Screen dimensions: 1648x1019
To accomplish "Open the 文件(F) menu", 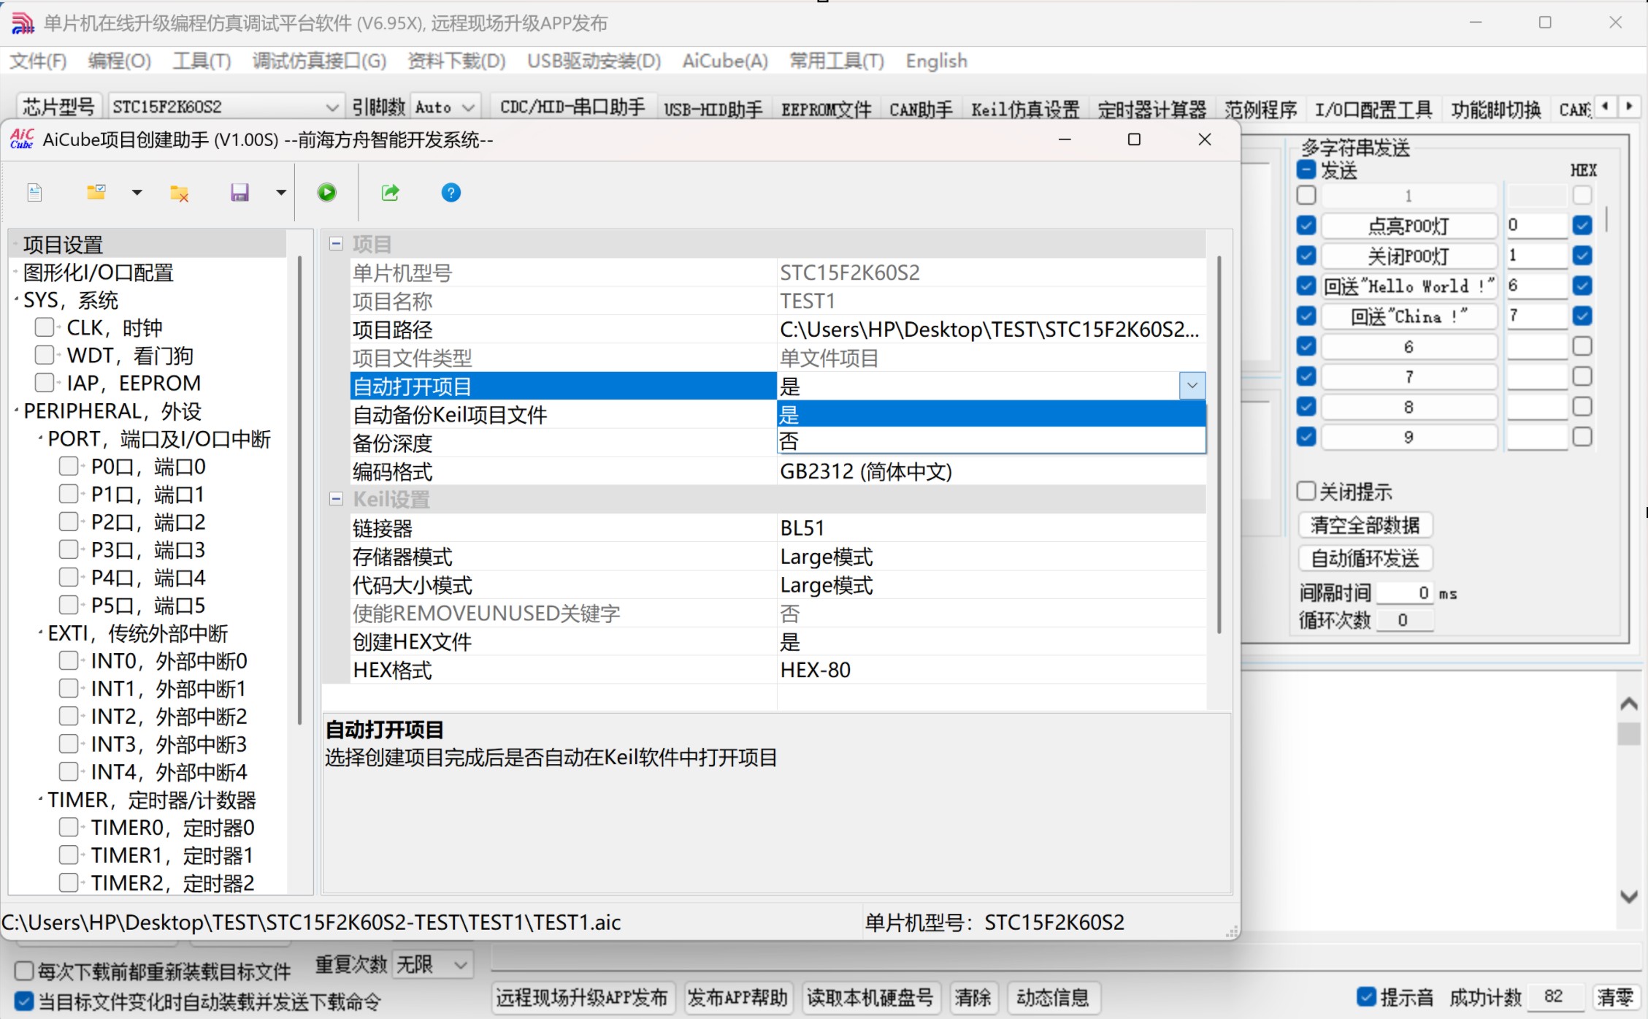I will pos(38,61).
